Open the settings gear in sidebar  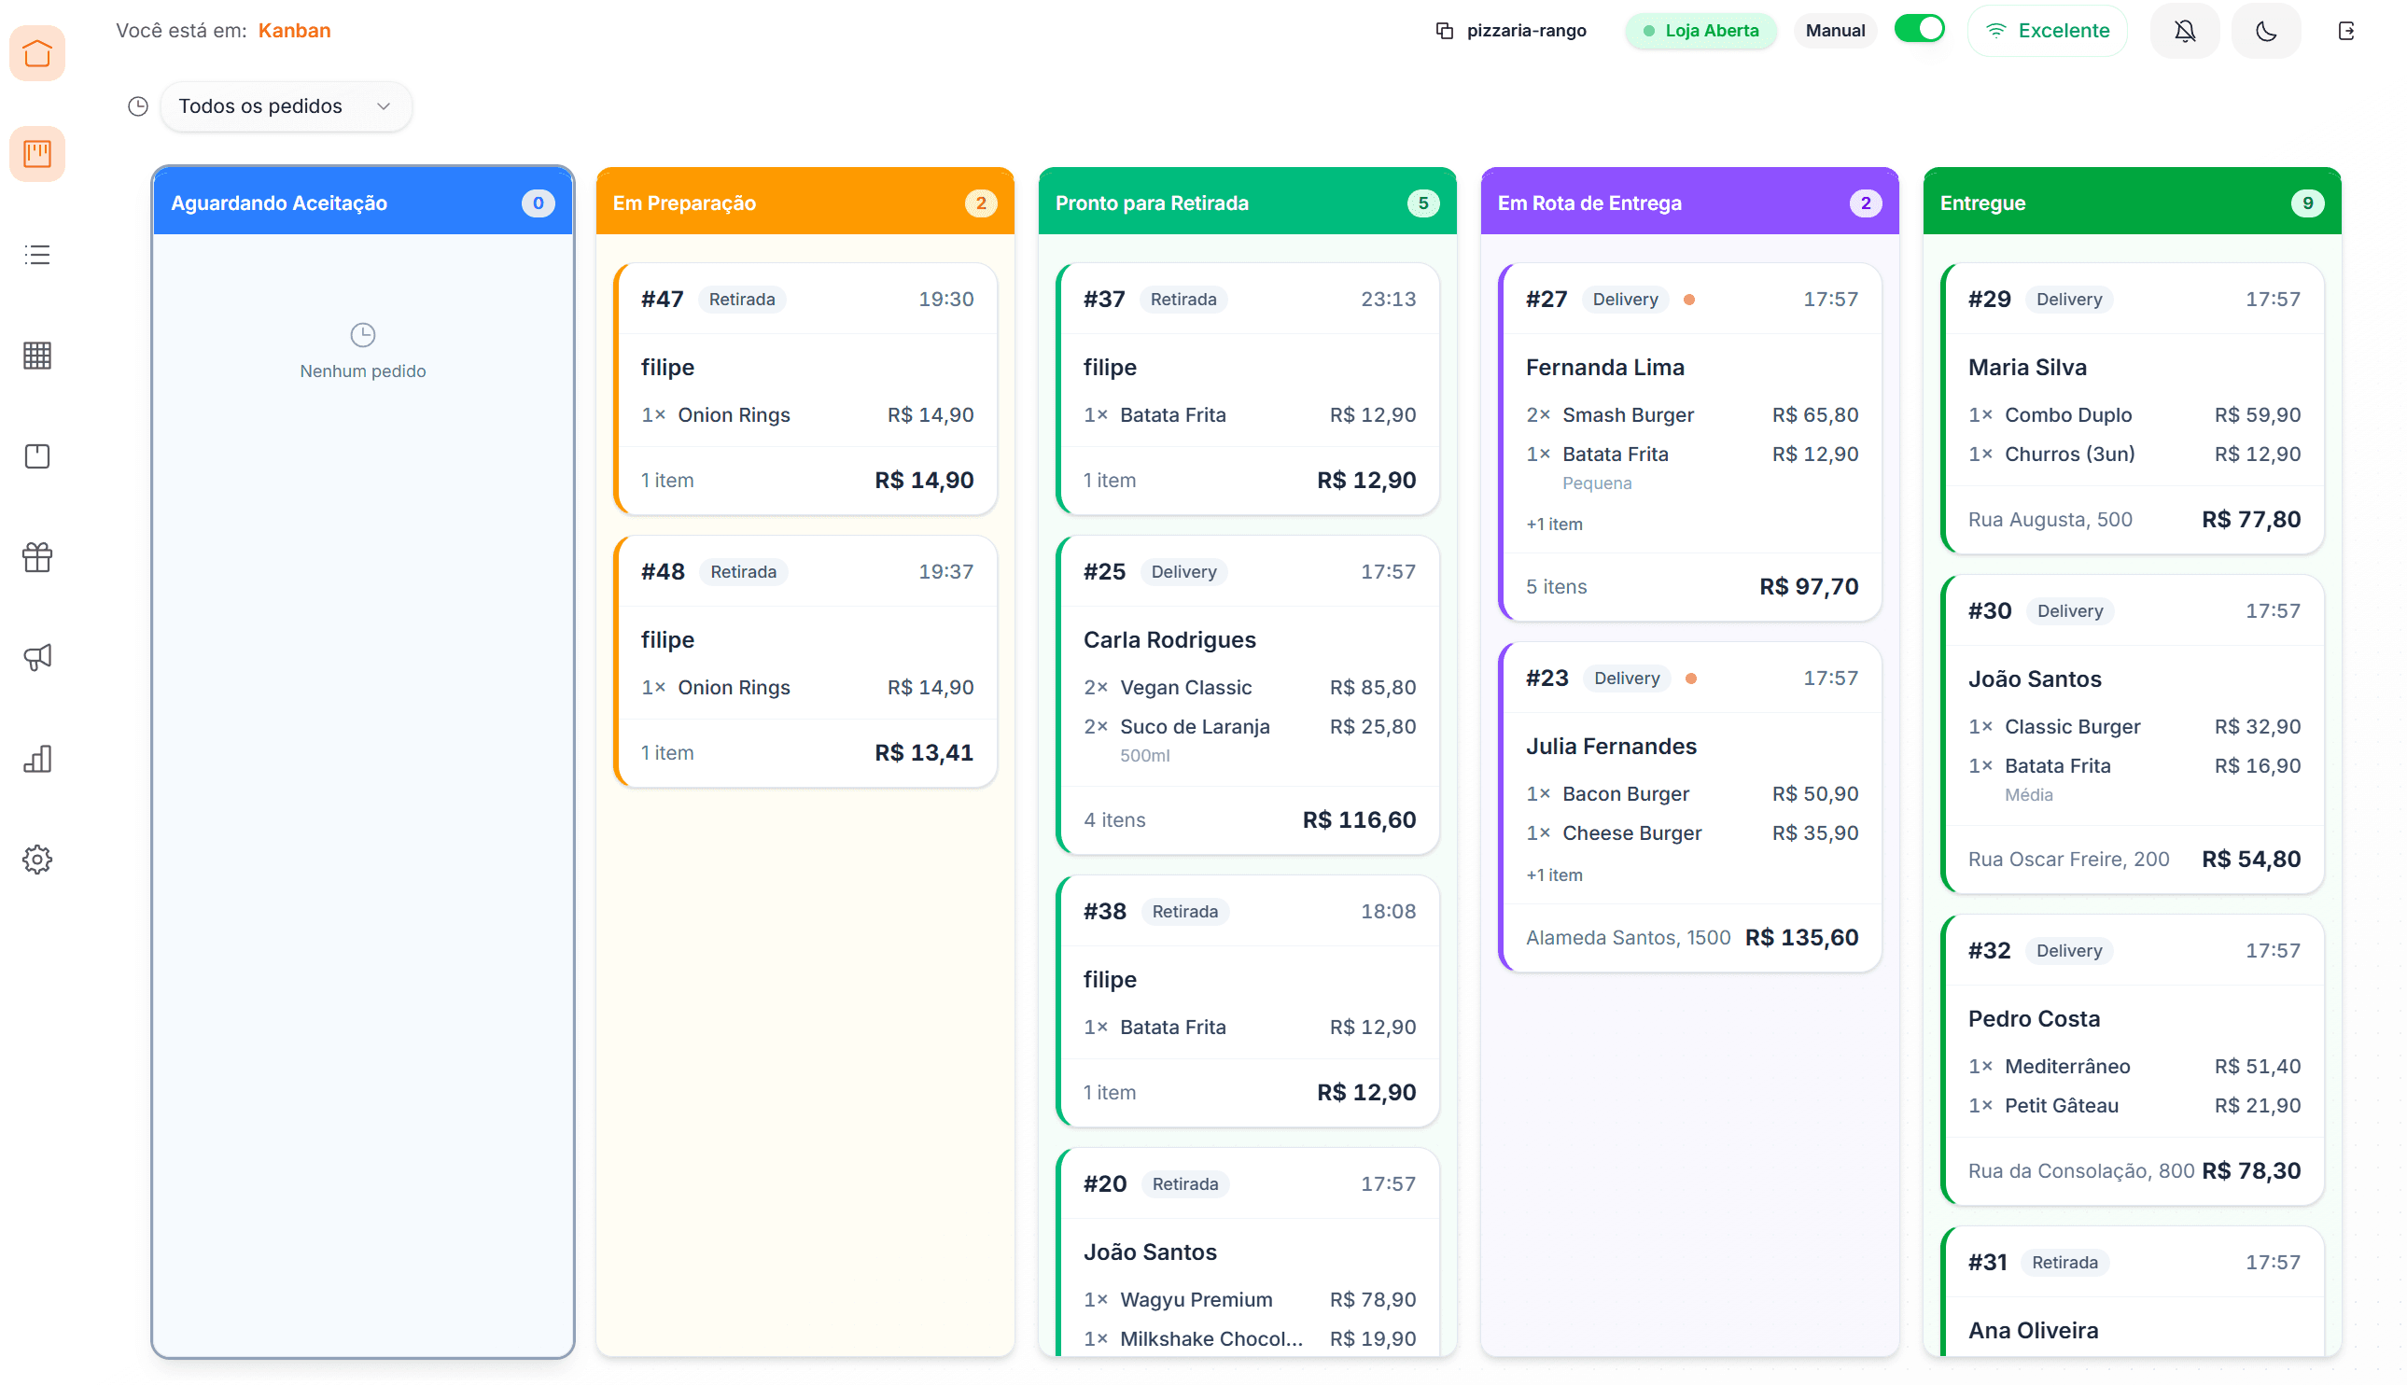(x=37, y=859)
